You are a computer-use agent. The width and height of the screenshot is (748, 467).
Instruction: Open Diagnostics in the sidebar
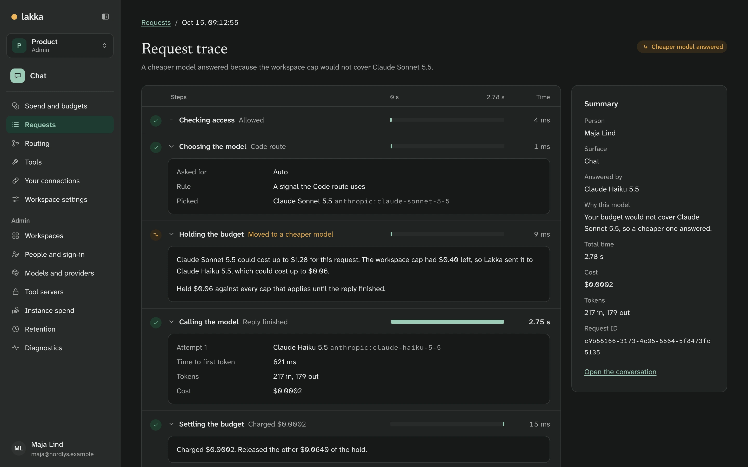pos(60,348)
